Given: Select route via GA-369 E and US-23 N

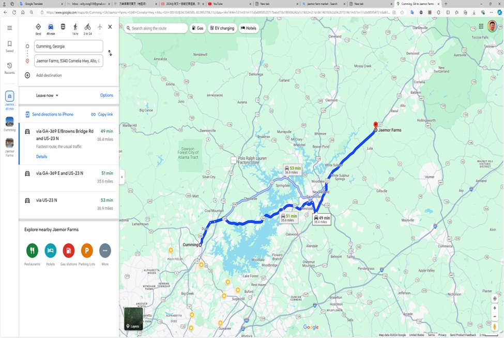Looking at the screenshot, I should [69, 177].
